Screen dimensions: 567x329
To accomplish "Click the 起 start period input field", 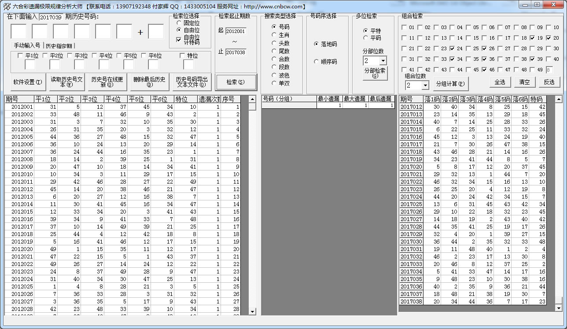I will 236,31.
